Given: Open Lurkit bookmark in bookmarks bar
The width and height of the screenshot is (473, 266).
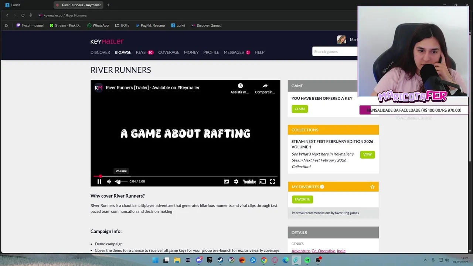Looking at the screenshot, I should (178, 25).
